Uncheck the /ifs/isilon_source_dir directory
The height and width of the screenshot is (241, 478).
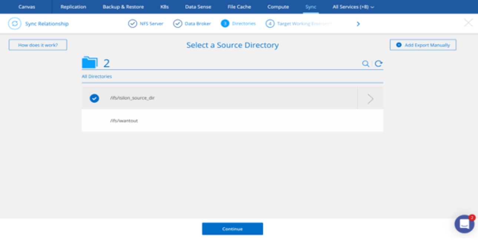(94, 98)
